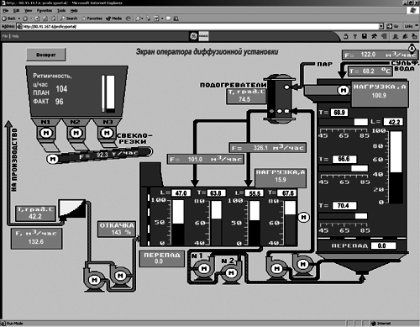Click the Forward arrow icon in browser toolbar

coord(25,18)
